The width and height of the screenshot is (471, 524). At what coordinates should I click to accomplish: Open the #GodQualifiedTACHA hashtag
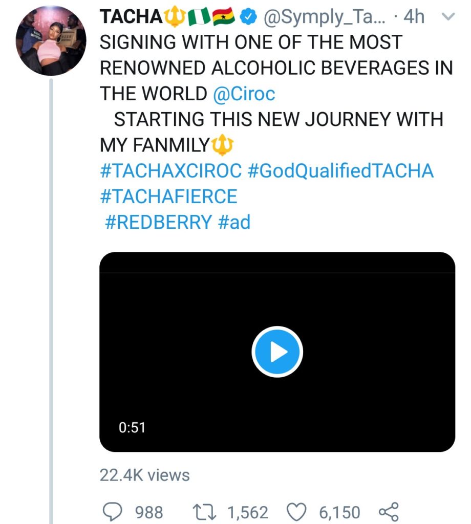(340, 171)
